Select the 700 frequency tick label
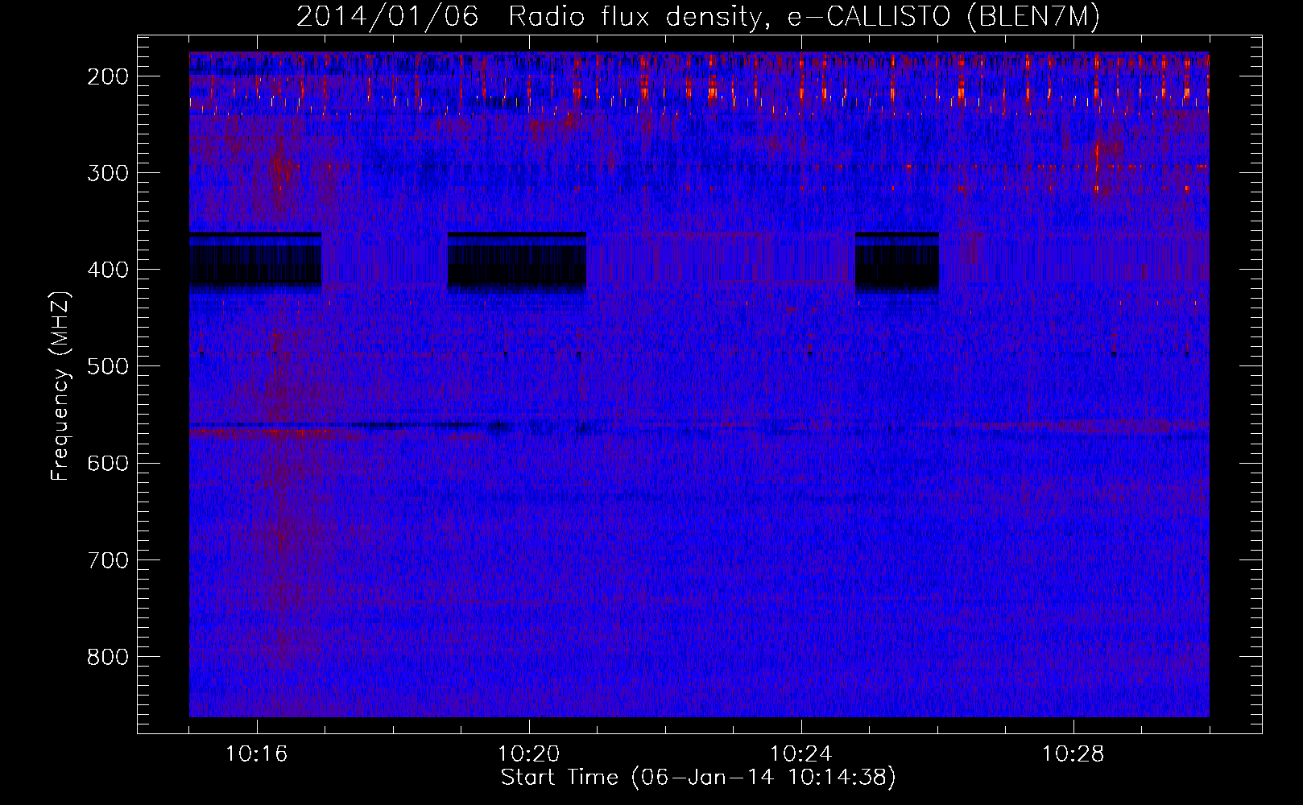The image size is (1303, 805). [x=108, y=560]
